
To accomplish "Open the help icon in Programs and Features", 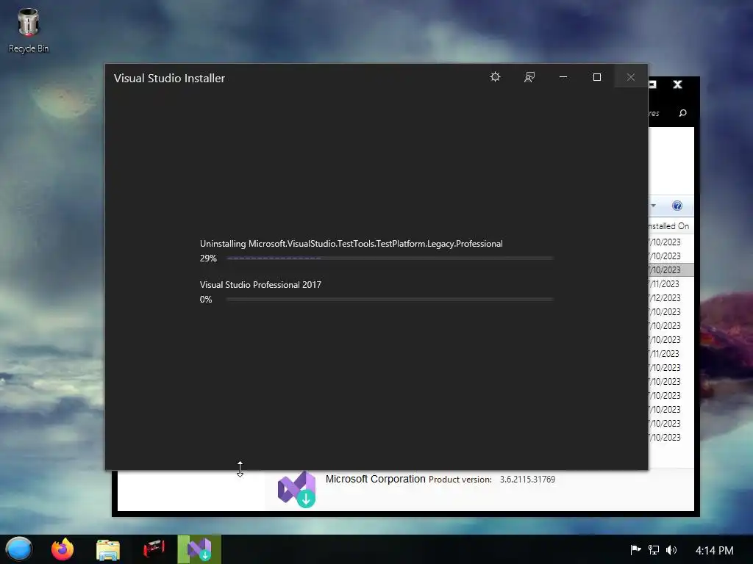I will tap(677, 206).
